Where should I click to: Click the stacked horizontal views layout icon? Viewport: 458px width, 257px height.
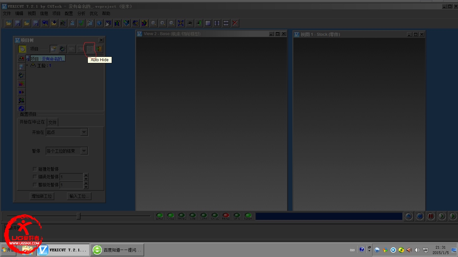226,23
